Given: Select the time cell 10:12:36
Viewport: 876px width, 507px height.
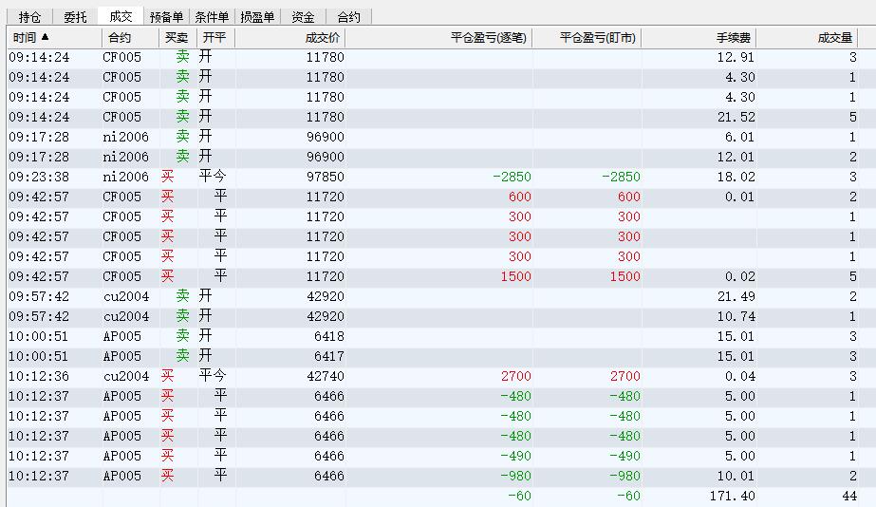Looking at the screenshot, I should point(39,377).
